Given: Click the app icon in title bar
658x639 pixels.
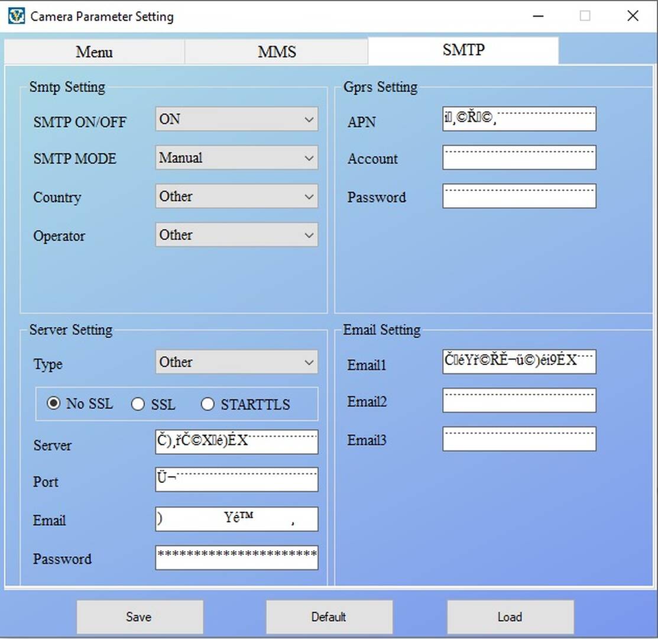Looking at the screenshot, I should 16,16.
